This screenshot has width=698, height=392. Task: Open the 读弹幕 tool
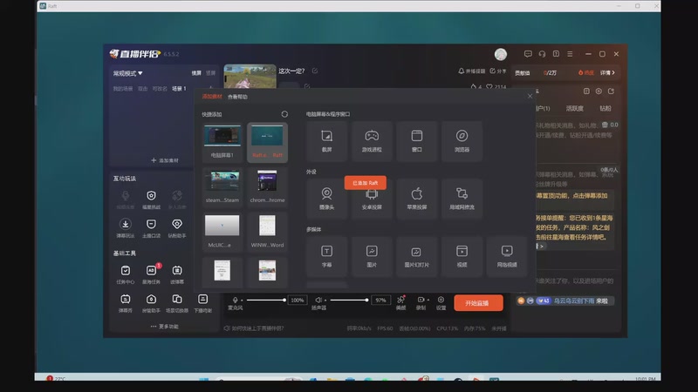(x=177, y=274)
